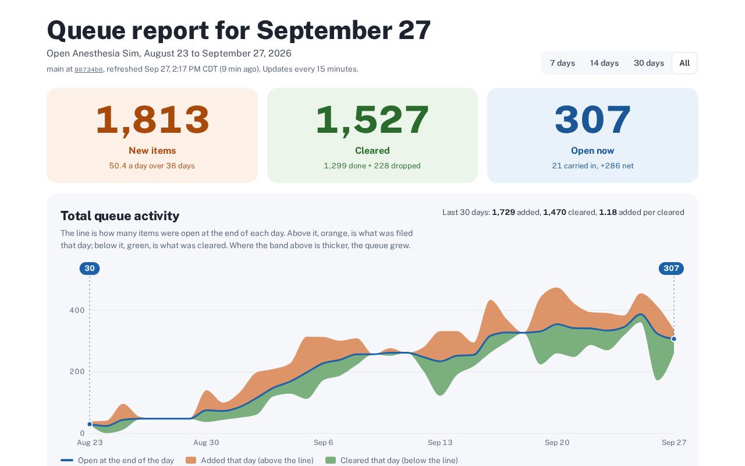Click the 200 y-axis label
The image size is (745, 466).
77,372
